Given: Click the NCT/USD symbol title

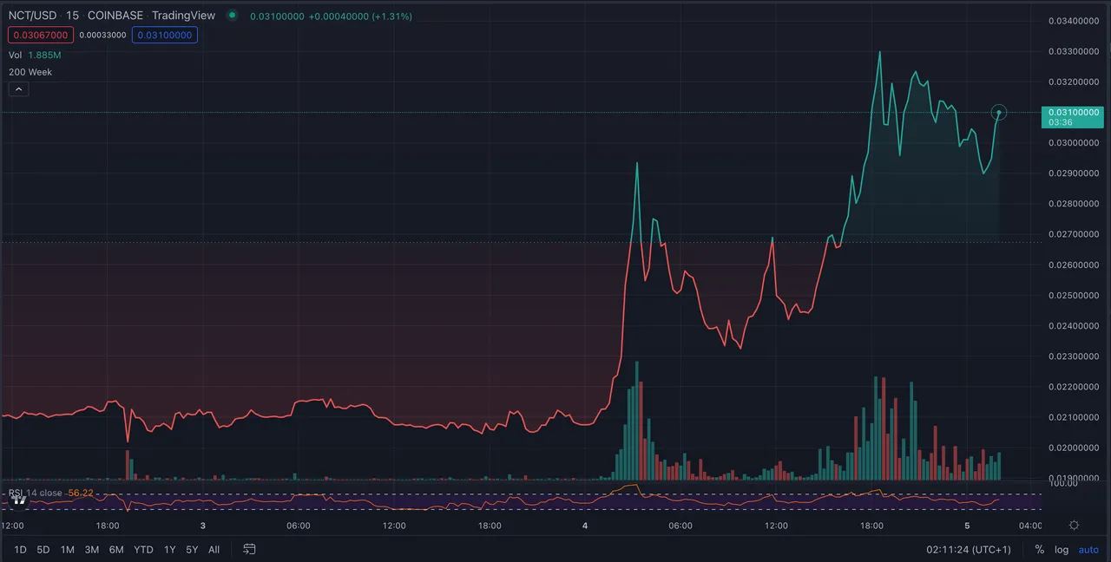Looking at the screenshot, I should pyautogui.click(x=33, y=16).
